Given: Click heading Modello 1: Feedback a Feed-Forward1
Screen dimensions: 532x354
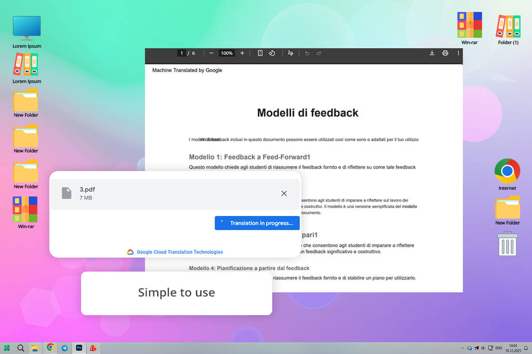Looking at the screenshot, I should 249,157.
